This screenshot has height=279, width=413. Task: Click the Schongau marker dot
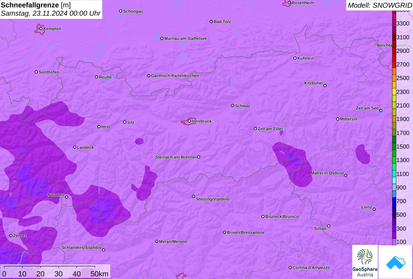(121, 11)
